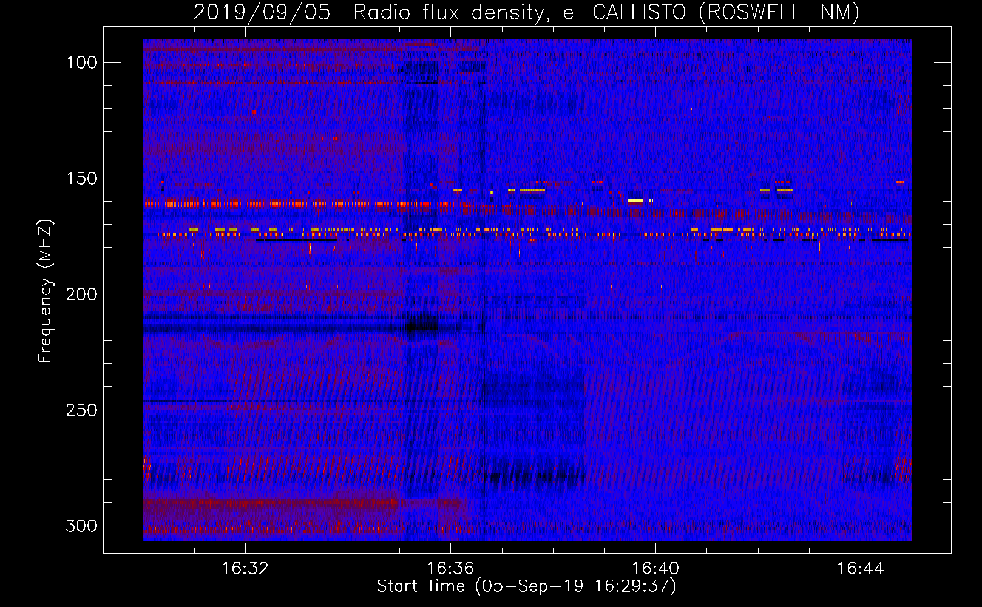The image size is (982, 607).
Task: Click the 250 frequency tick label
Action: (81, 410)
